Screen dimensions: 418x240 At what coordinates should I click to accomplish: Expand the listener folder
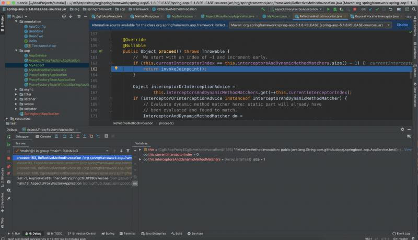16,99
